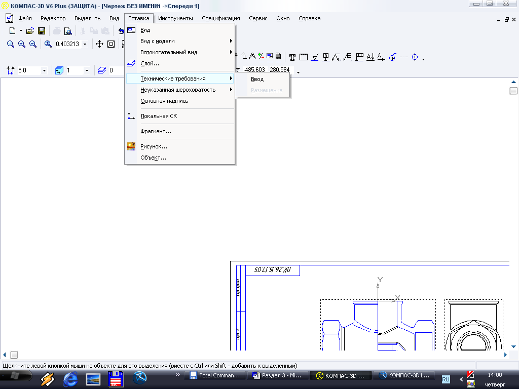This screenshot has width=519, height=389.
Task: Open the Спецификация menu
Action: coord(221,19)
